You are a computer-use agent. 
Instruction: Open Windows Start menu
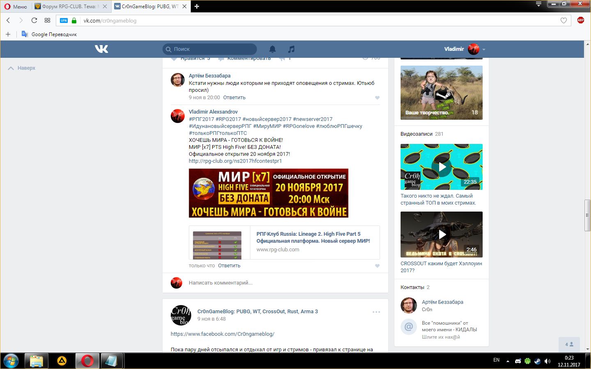click(11, 361)
